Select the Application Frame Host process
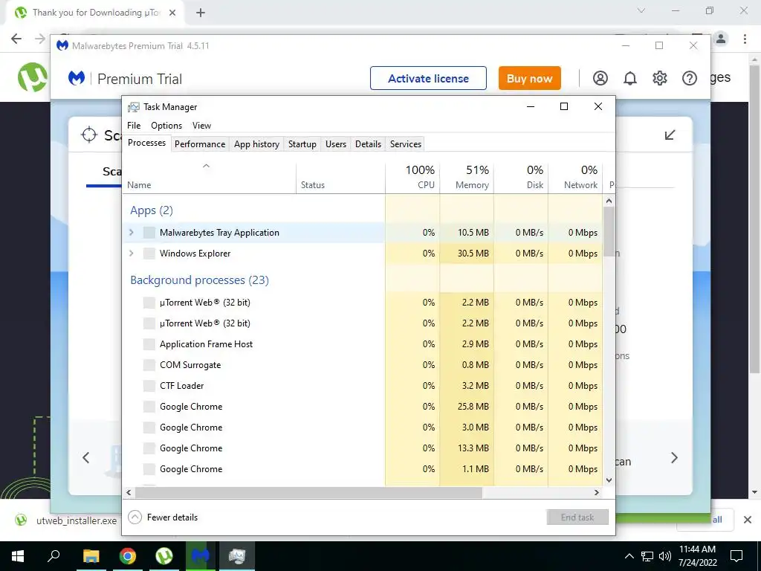 click(x=363, y=344)
